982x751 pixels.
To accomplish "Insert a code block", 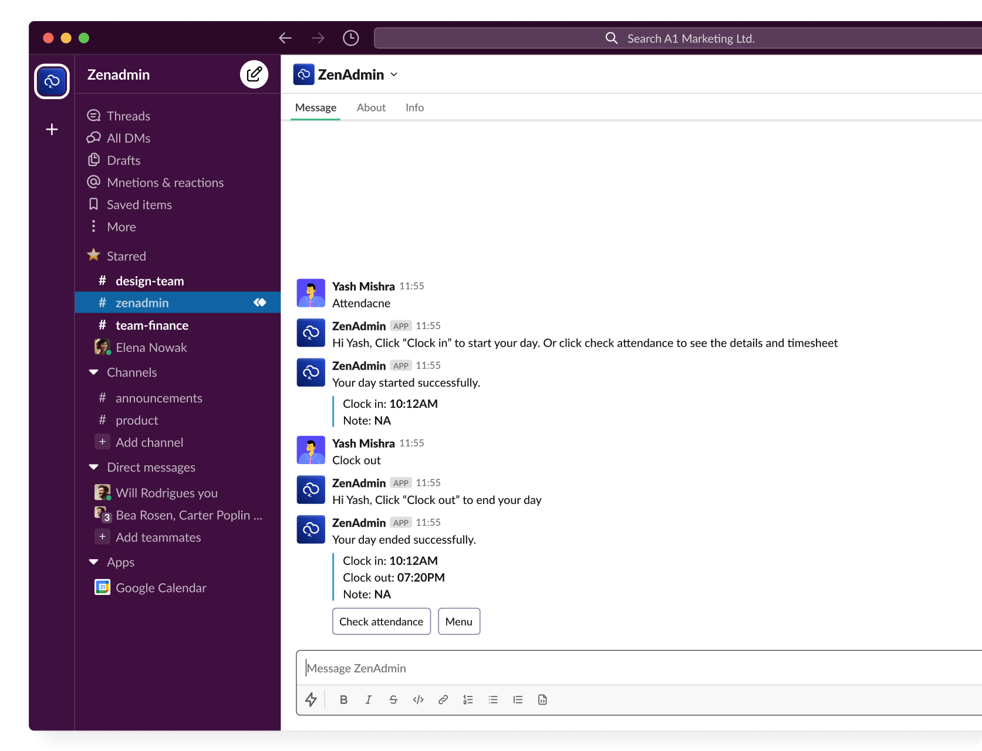I will click(x=542, y=699).
